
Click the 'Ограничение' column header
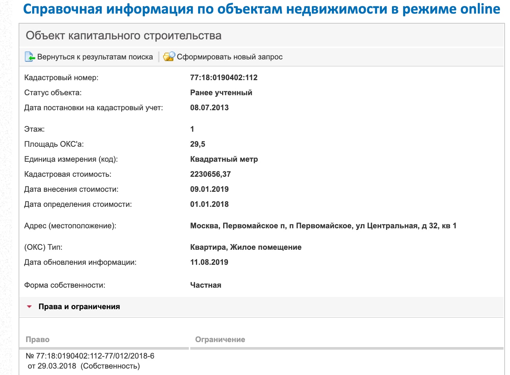coord(220,340)
